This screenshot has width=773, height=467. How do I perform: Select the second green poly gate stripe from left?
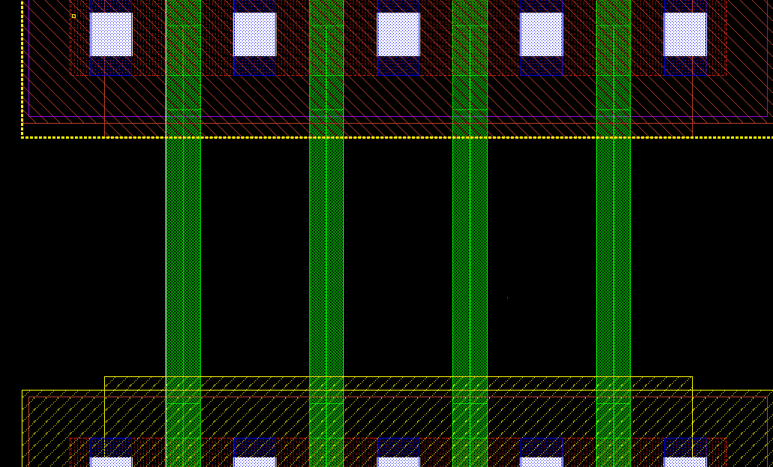(x=327, y=233)
